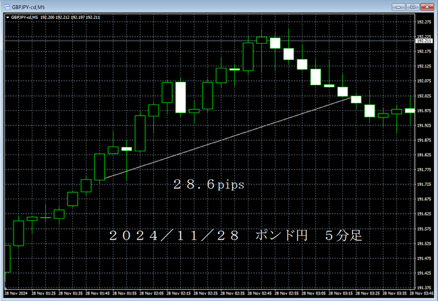The image size is (438, 301).
Task: Click the chart window icon in title bar
Action: (x=6, y=7)
